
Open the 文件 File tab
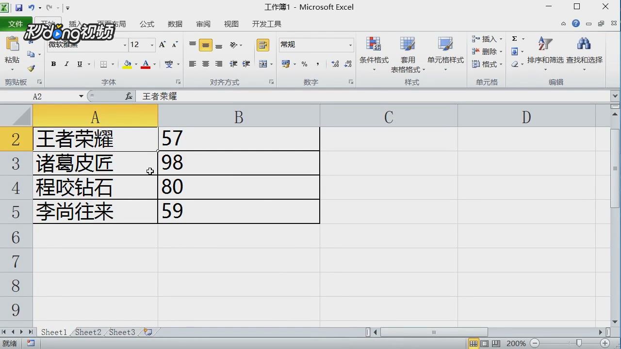(x=16, y=24)
